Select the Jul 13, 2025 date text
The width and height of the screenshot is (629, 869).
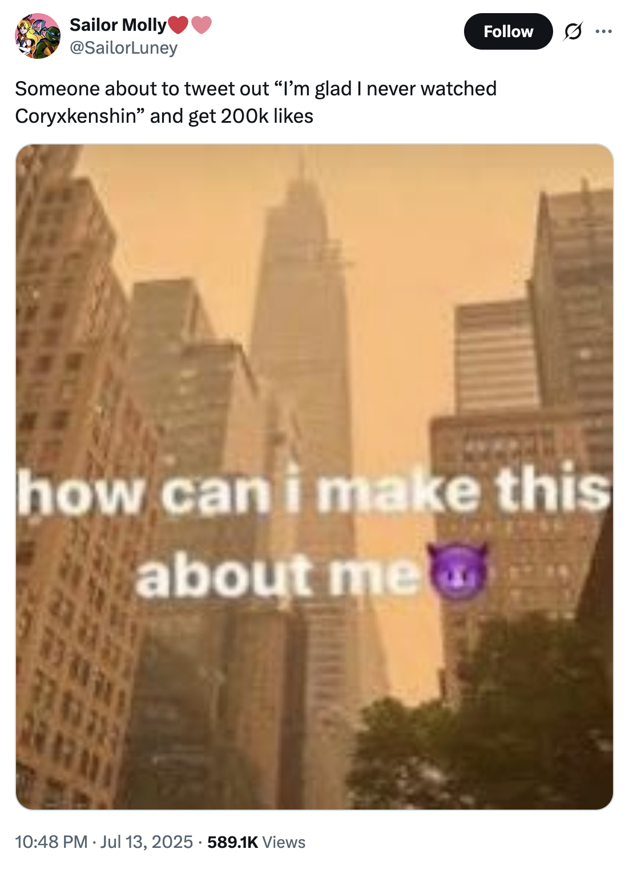coord(147,842)
